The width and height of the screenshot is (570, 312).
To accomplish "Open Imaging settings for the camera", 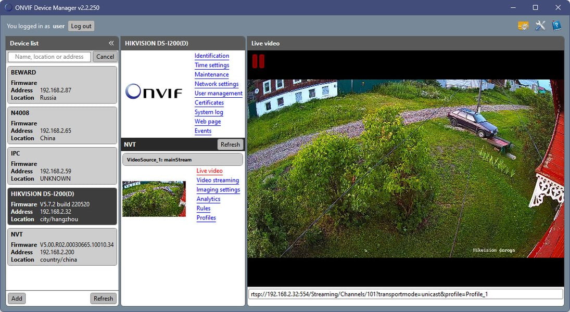I will pos(218,190).
